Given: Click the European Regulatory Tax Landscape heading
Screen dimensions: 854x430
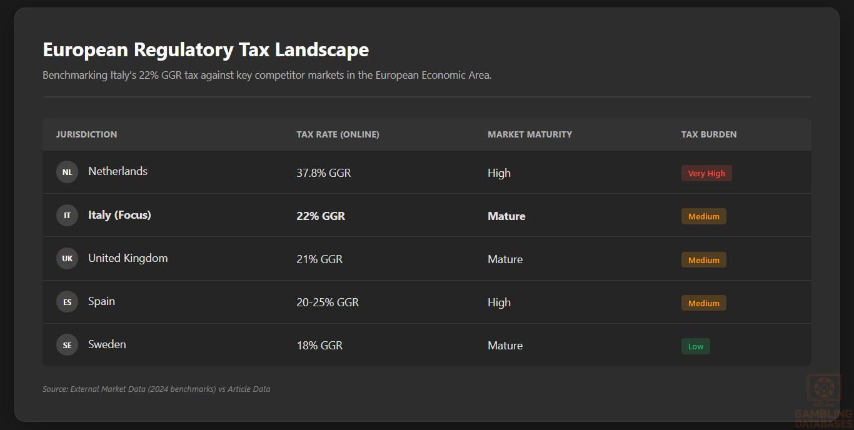Looking at the screenshot, I should [206, 49].
